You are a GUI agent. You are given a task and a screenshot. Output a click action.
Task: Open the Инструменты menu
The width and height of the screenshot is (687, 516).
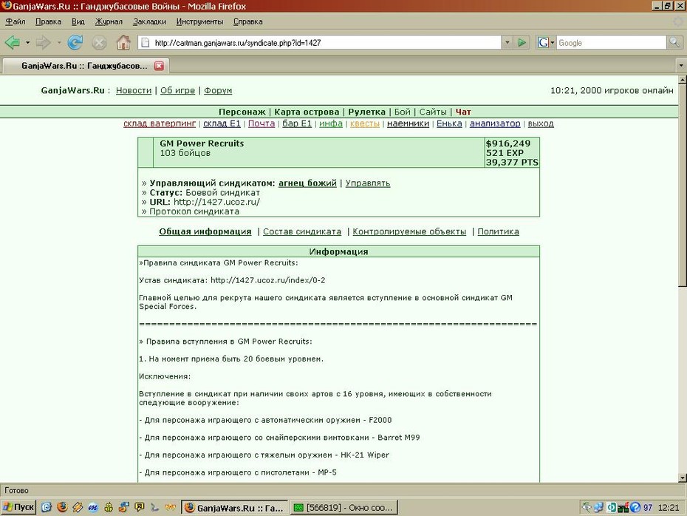coord(199,21)
